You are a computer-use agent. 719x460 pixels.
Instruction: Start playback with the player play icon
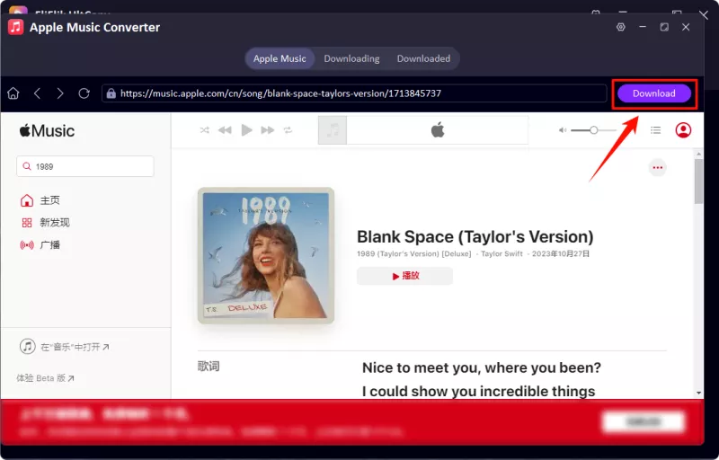pos(246,130)
